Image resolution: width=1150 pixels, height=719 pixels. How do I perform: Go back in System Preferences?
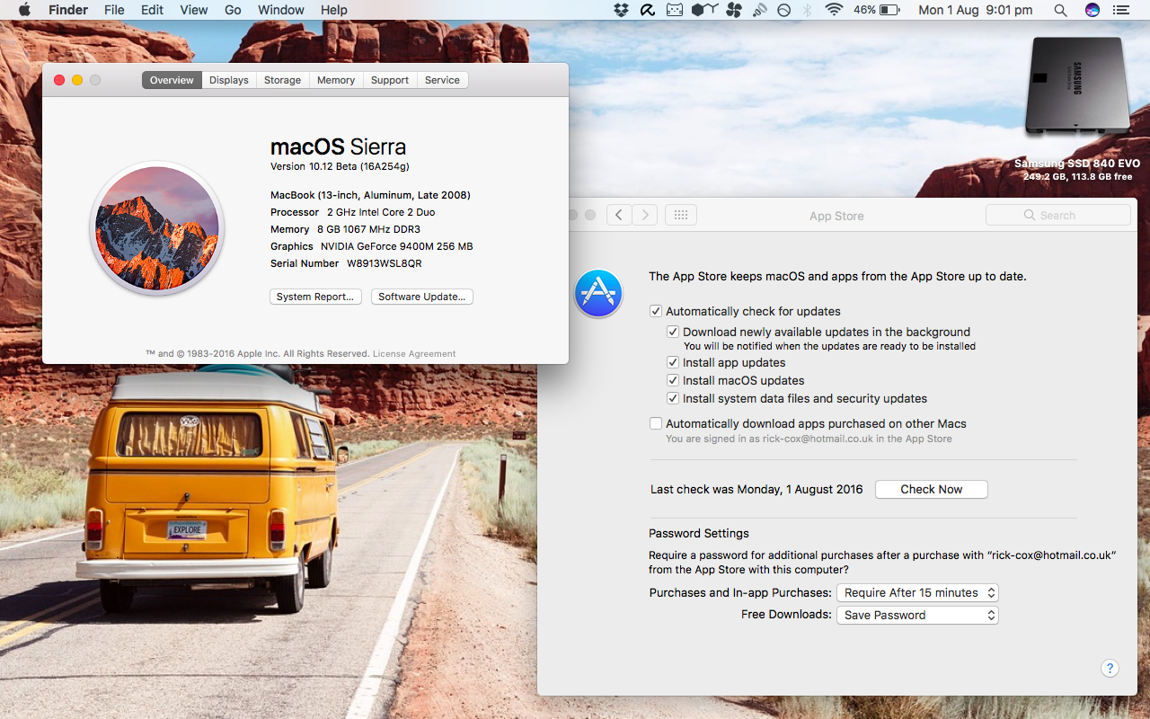619,215
